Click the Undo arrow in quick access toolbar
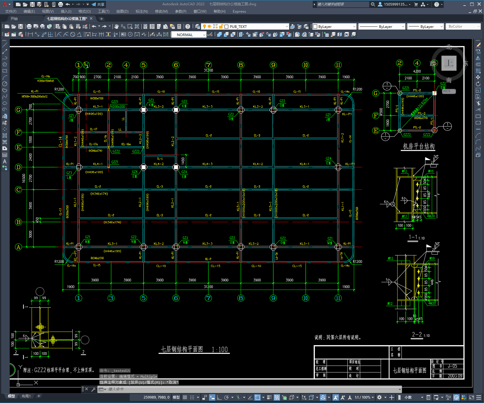Viewport: 484px width, 403px height. pos(68,4)
